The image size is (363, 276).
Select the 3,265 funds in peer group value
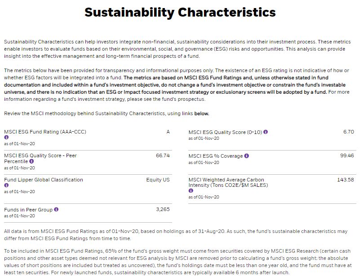tap(163, 210)
